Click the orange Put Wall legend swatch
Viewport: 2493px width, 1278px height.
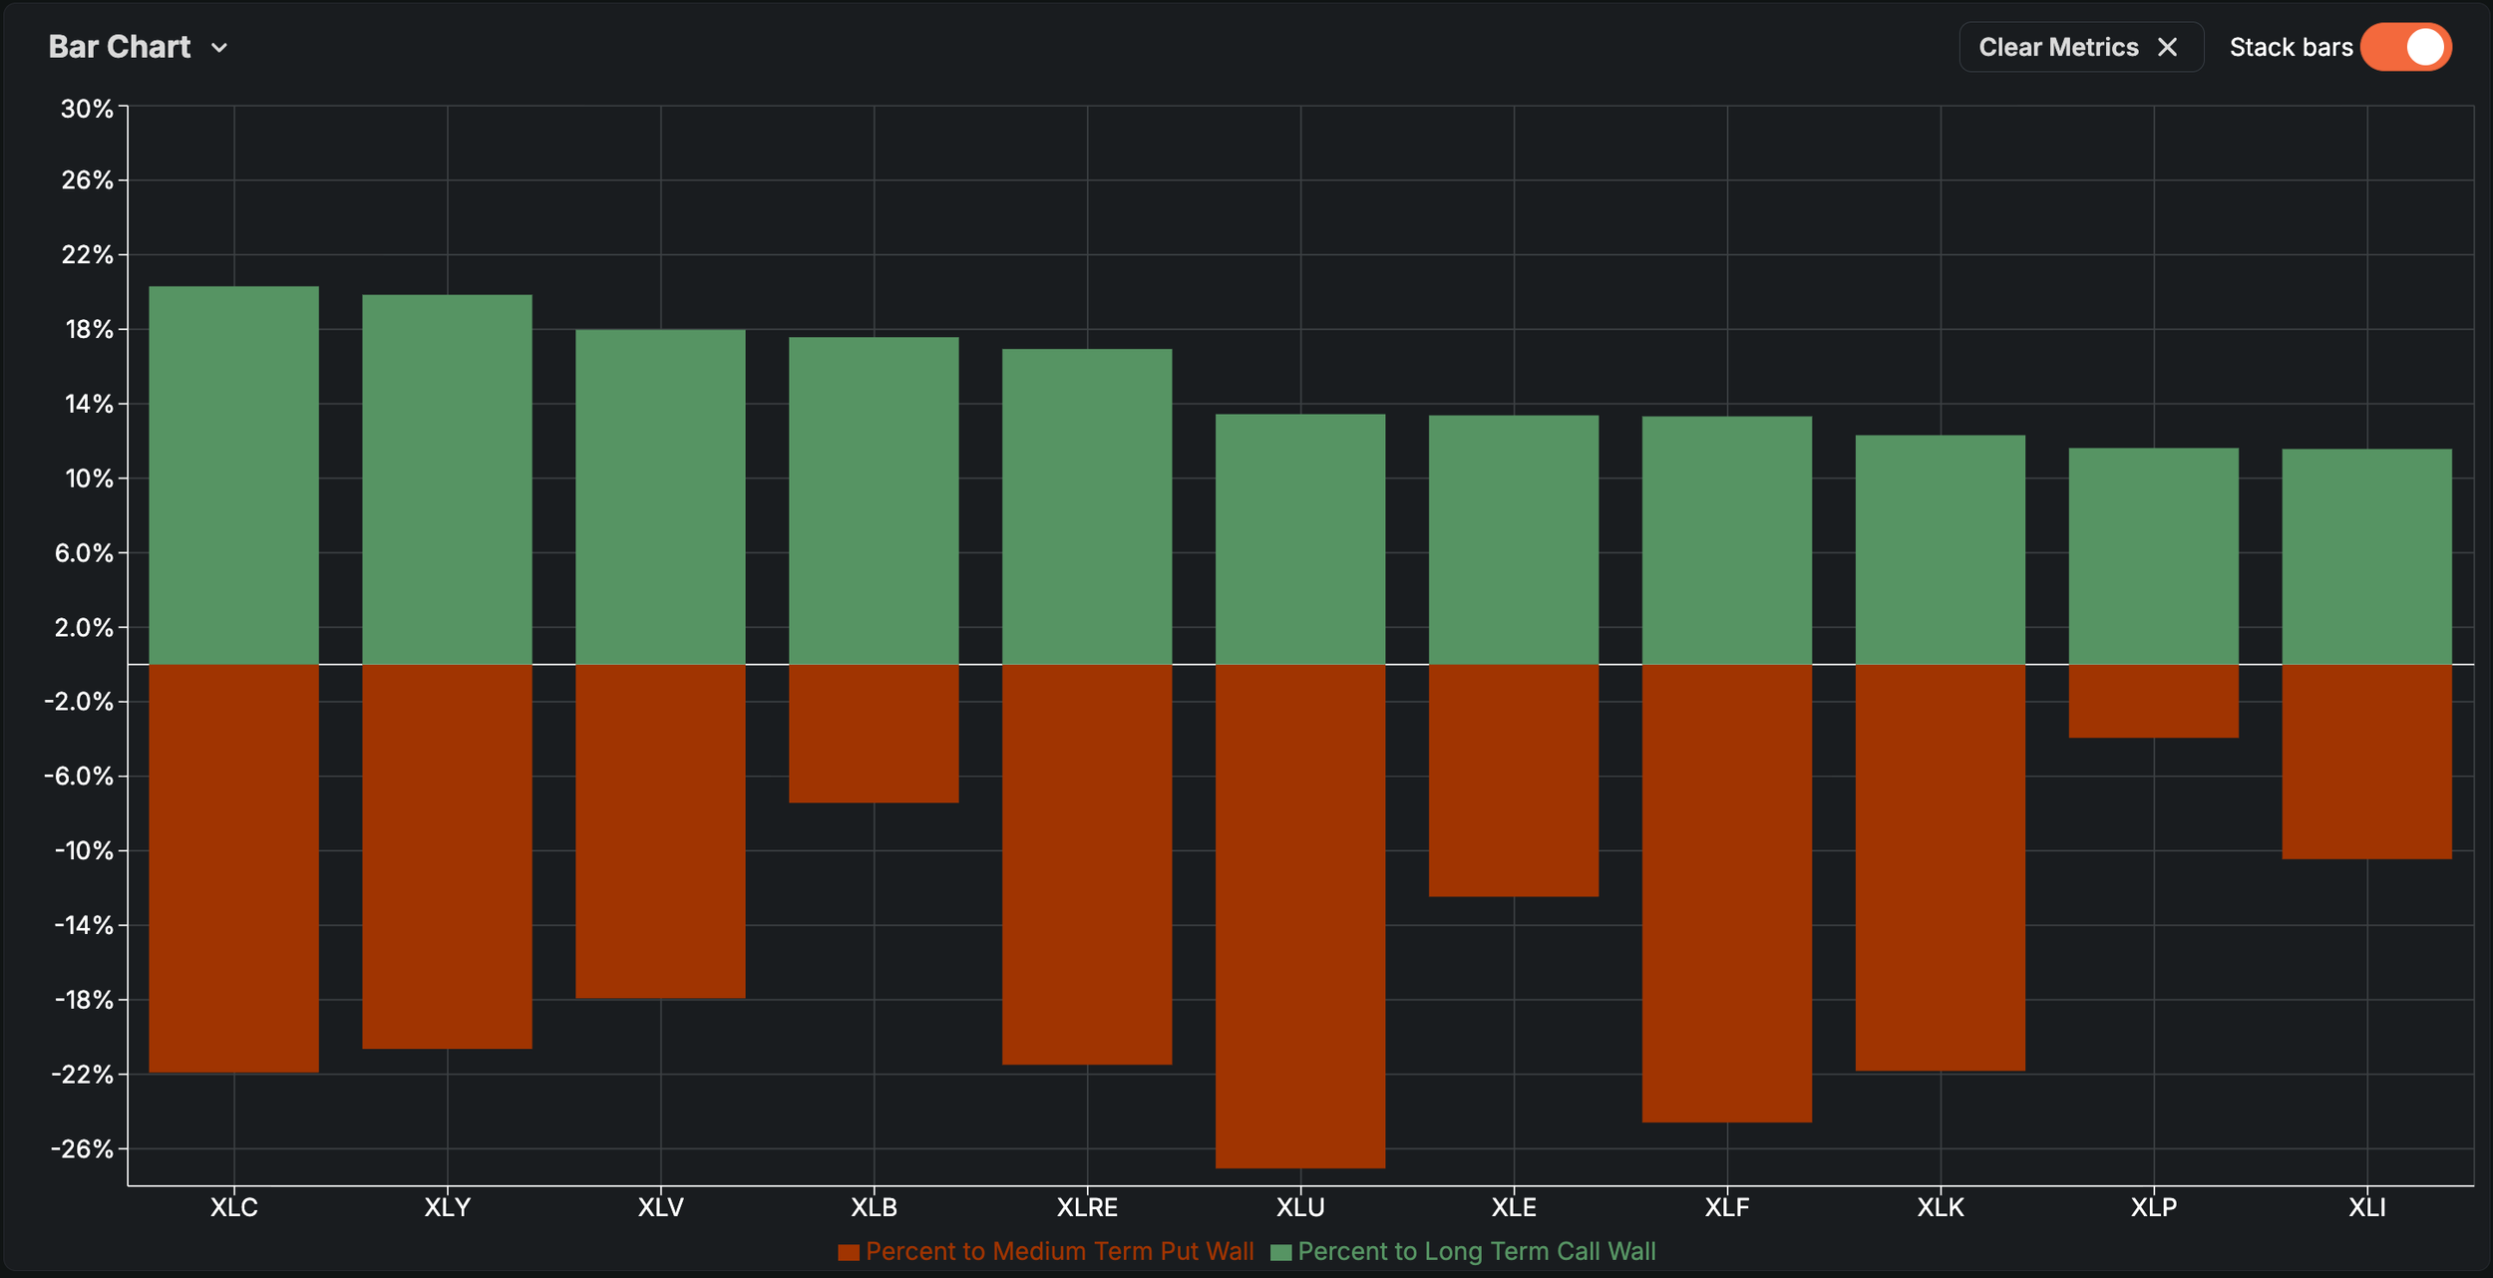click(x=849, y=1252)
